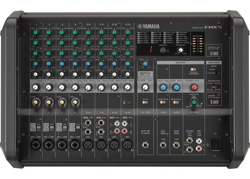The width and height of the screenshot is (250, 179).
Task: Switch channel 3 MIC/LINE selector
Action: (59, 127)
